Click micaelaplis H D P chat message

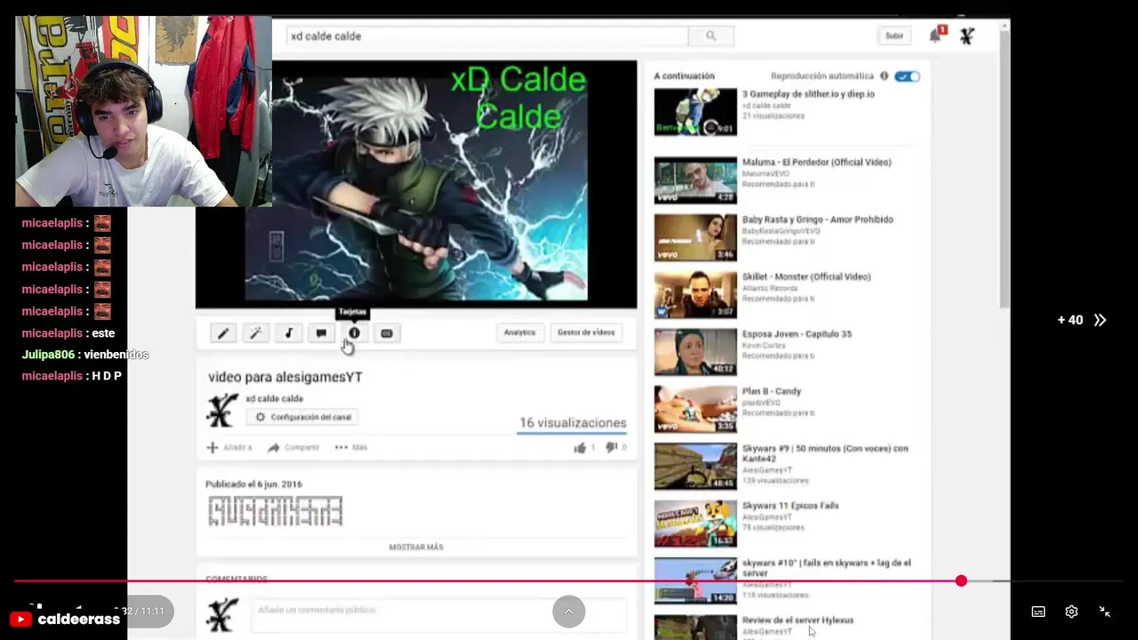(72, 376)
